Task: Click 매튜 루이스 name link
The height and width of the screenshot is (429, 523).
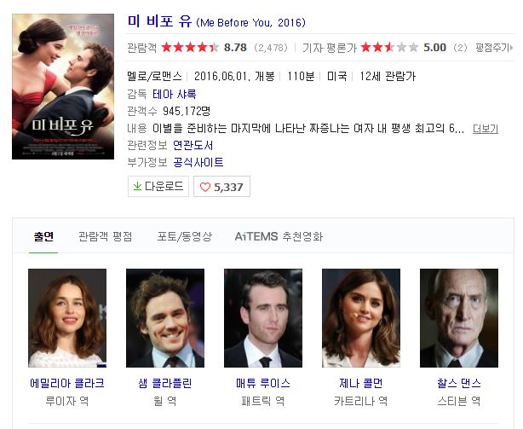Action: [x=263, y=383]
